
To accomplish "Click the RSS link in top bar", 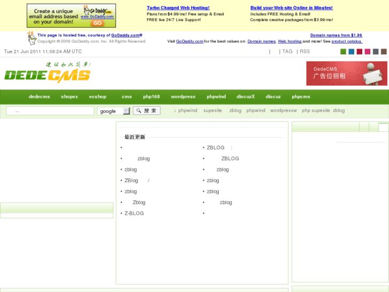I will click(304, 51).
